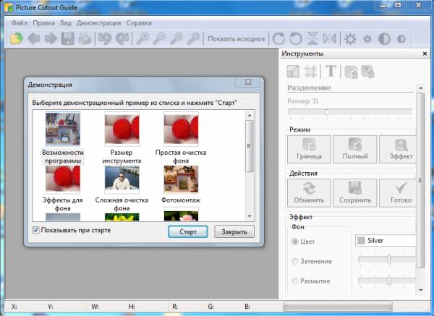Open the Silver color dropdown

[x=386, y=241]
